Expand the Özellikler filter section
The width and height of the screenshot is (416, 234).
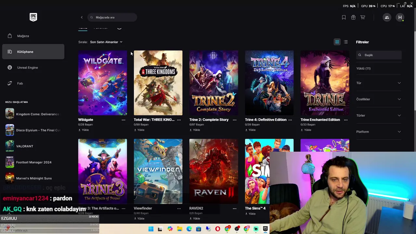click(x=379, y=99)
